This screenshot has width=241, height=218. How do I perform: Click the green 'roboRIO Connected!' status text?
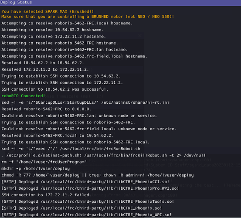coord(23,96)
